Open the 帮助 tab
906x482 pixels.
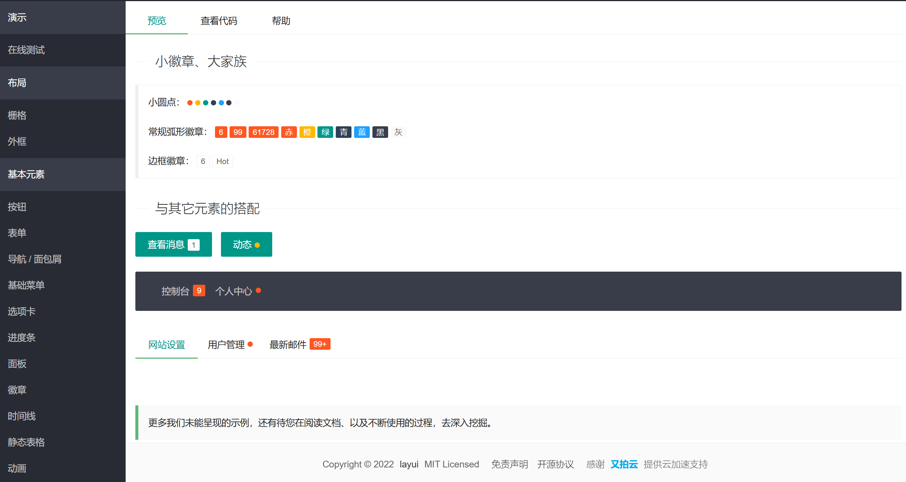(x=281, y=21)
